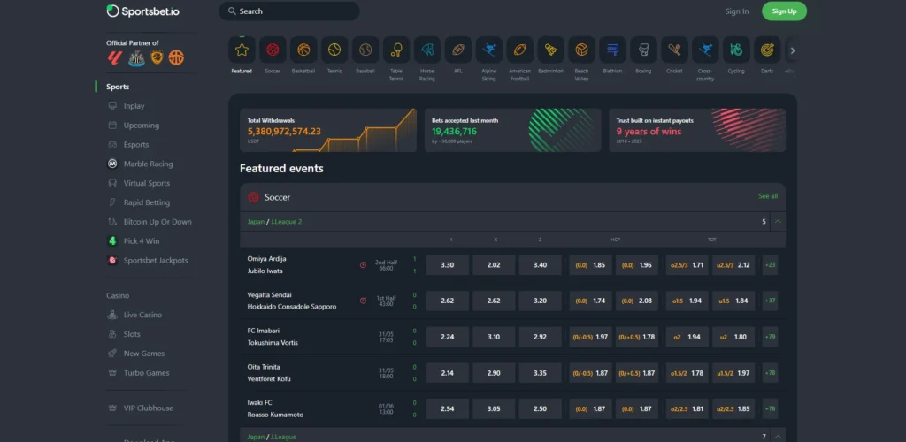Expand +23 more markets for Omiya Ardija

771,265
